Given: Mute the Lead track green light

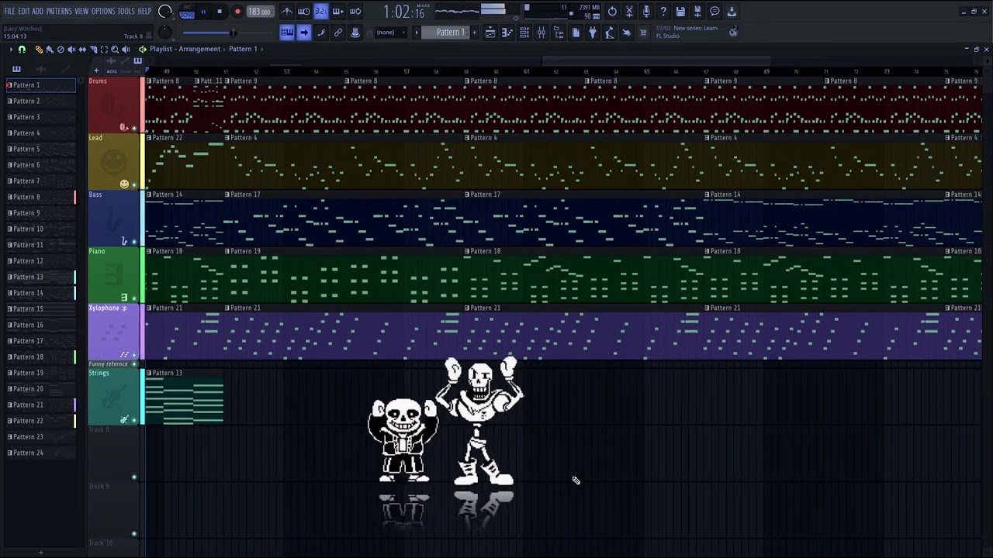Looking at the screenshot, I should 134,184.
